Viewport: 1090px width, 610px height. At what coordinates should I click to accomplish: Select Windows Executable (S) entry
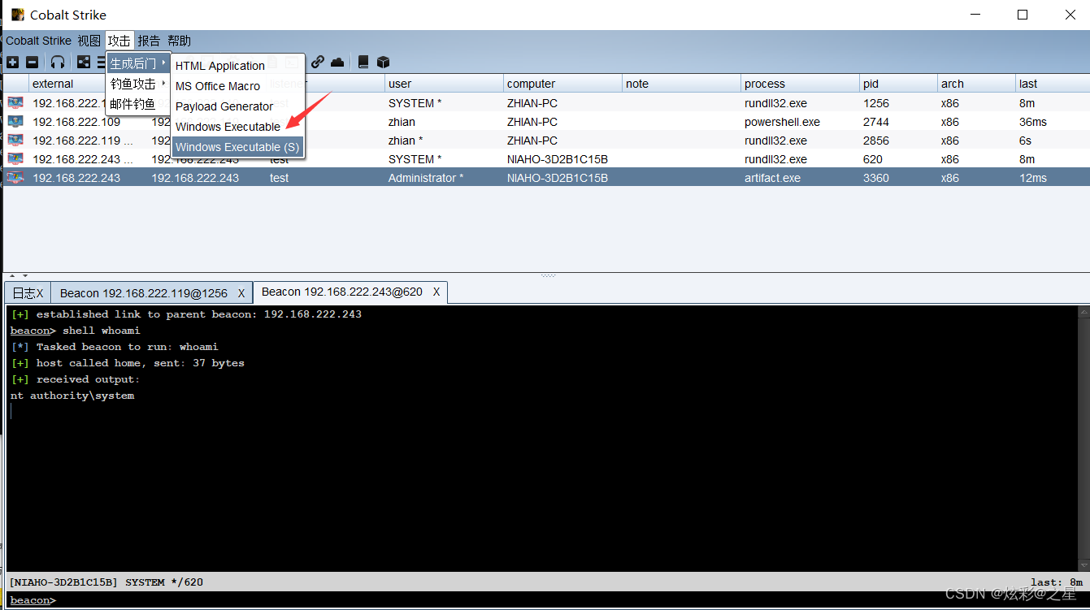point(238,147)
